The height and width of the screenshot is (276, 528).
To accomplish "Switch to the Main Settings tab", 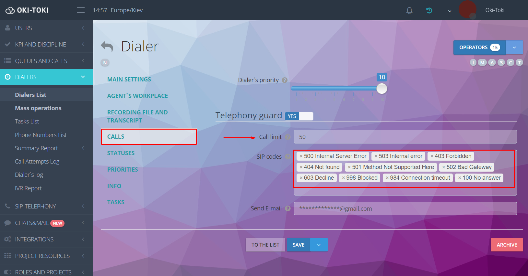I will click(129, 80).
